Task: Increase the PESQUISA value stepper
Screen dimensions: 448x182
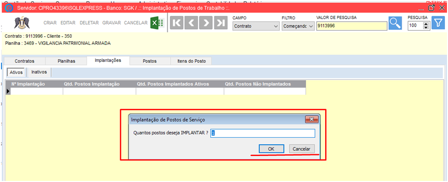Action: [426, 24]
